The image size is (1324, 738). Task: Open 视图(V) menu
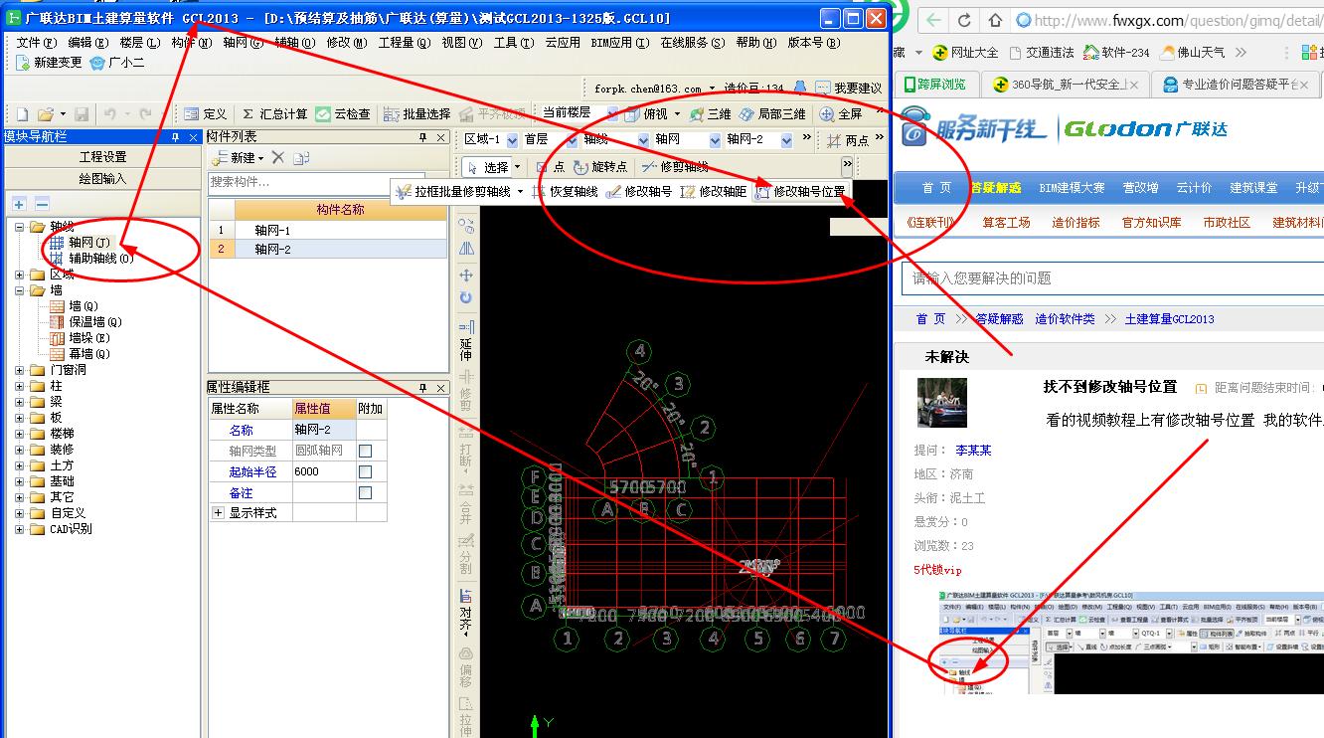click(x=461, y=43)
